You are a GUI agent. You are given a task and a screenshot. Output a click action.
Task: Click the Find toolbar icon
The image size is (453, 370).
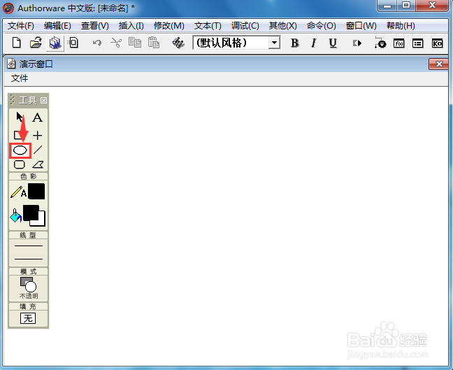(x=178, y=43)
